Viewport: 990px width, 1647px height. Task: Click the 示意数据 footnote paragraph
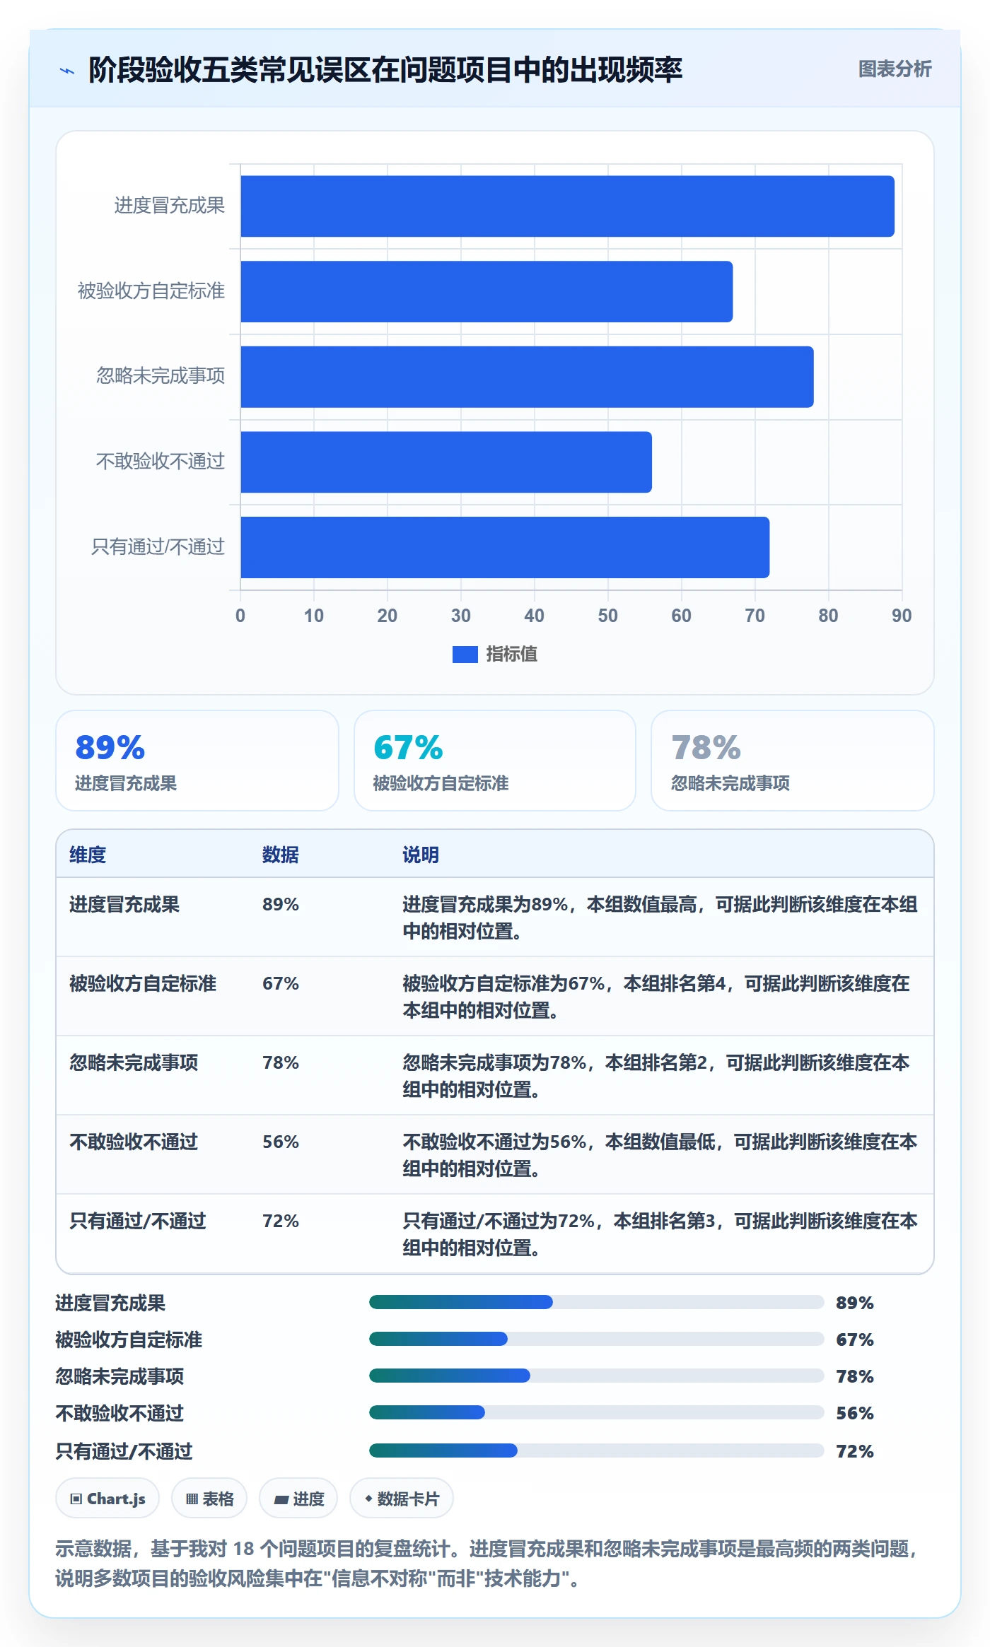pos(487,1564)
